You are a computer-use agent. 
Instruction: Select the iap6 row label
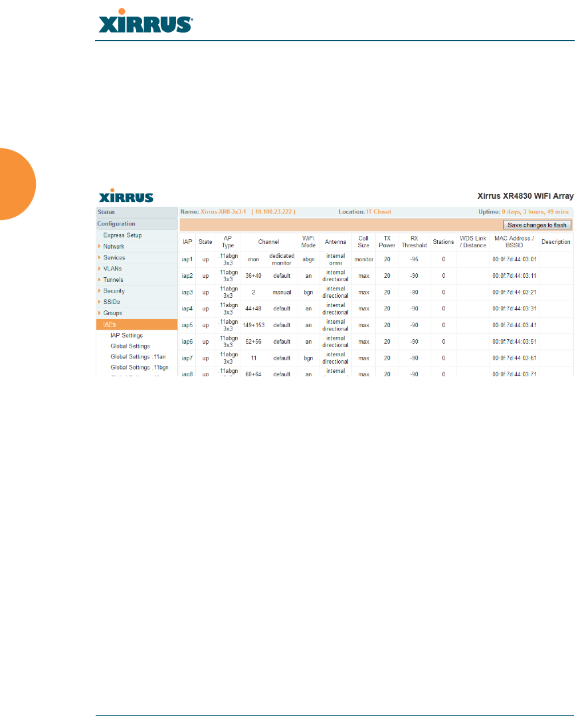187,342
